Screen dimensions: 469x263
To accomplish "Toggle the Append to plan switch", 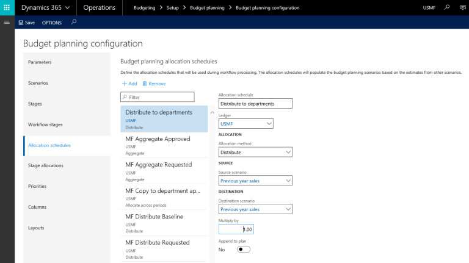I will coord(244,249).
